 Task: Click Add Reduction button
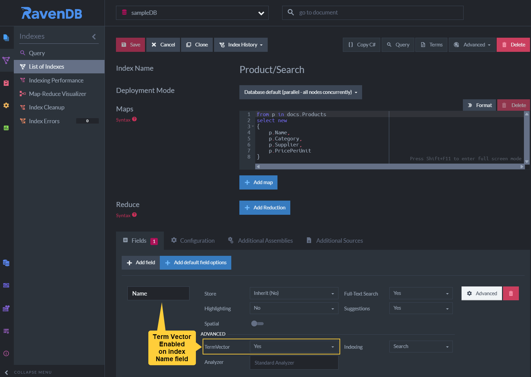click(x=265, y=208)
